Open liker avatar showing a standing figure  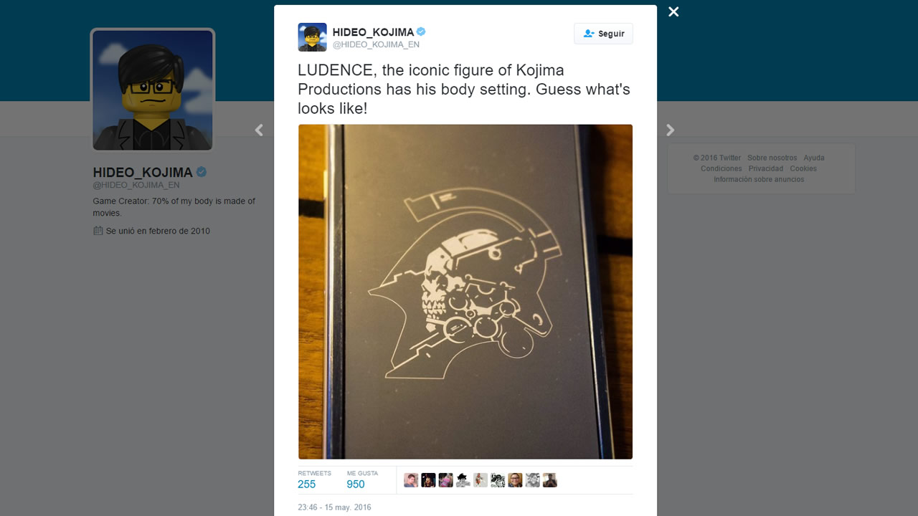point(481,480)
